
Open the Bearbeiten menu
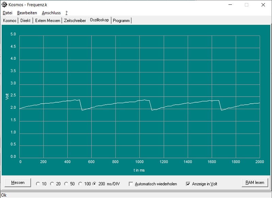(27, 13)
